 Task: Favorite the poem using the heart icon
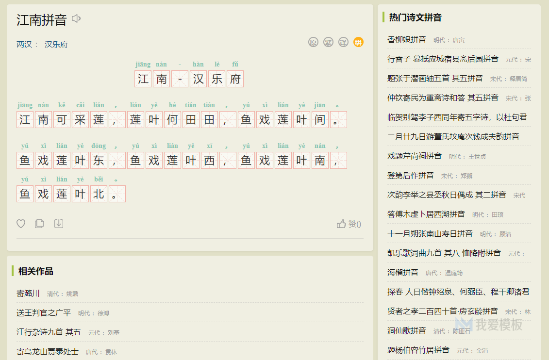(x=20, y=224)
